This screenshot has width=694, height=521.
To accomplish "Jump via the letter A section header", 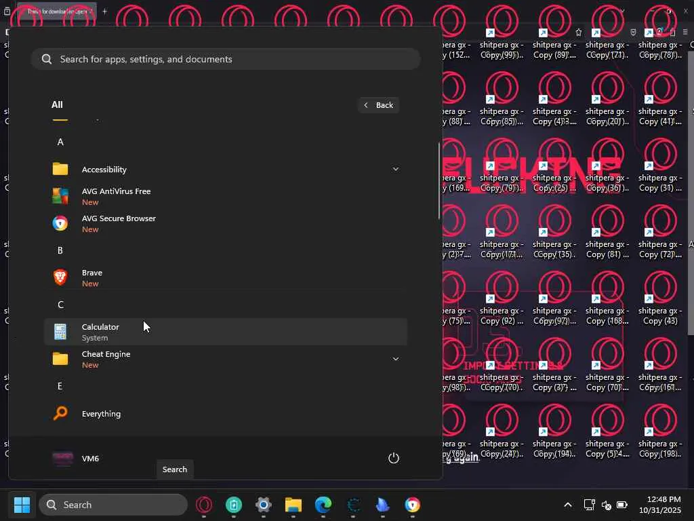I will (x=60, y=142).
